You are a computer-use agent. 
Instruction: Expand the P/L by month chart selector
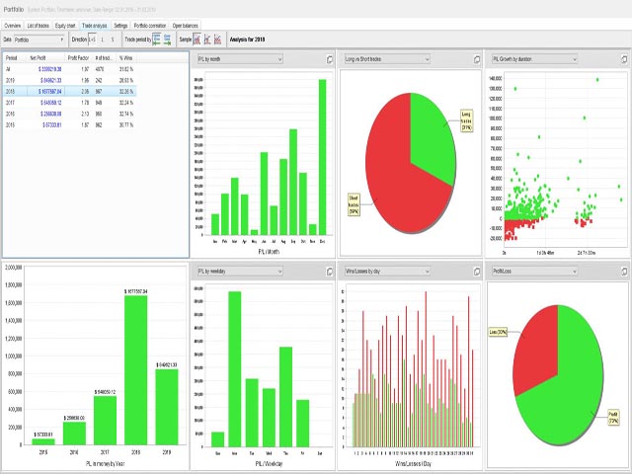[240, 59]
